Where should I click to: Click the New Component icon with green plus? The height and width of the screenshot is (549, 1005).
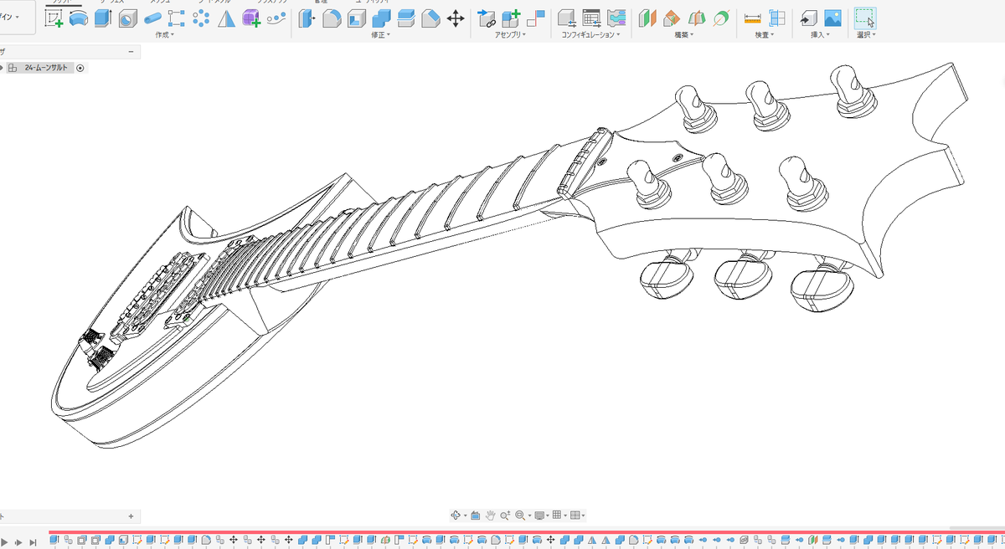coord(511,18)
